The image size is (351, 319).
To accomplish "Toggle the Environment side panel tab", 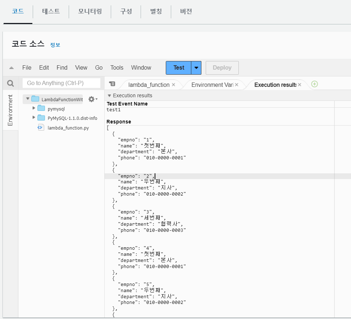I will [10, 110].
